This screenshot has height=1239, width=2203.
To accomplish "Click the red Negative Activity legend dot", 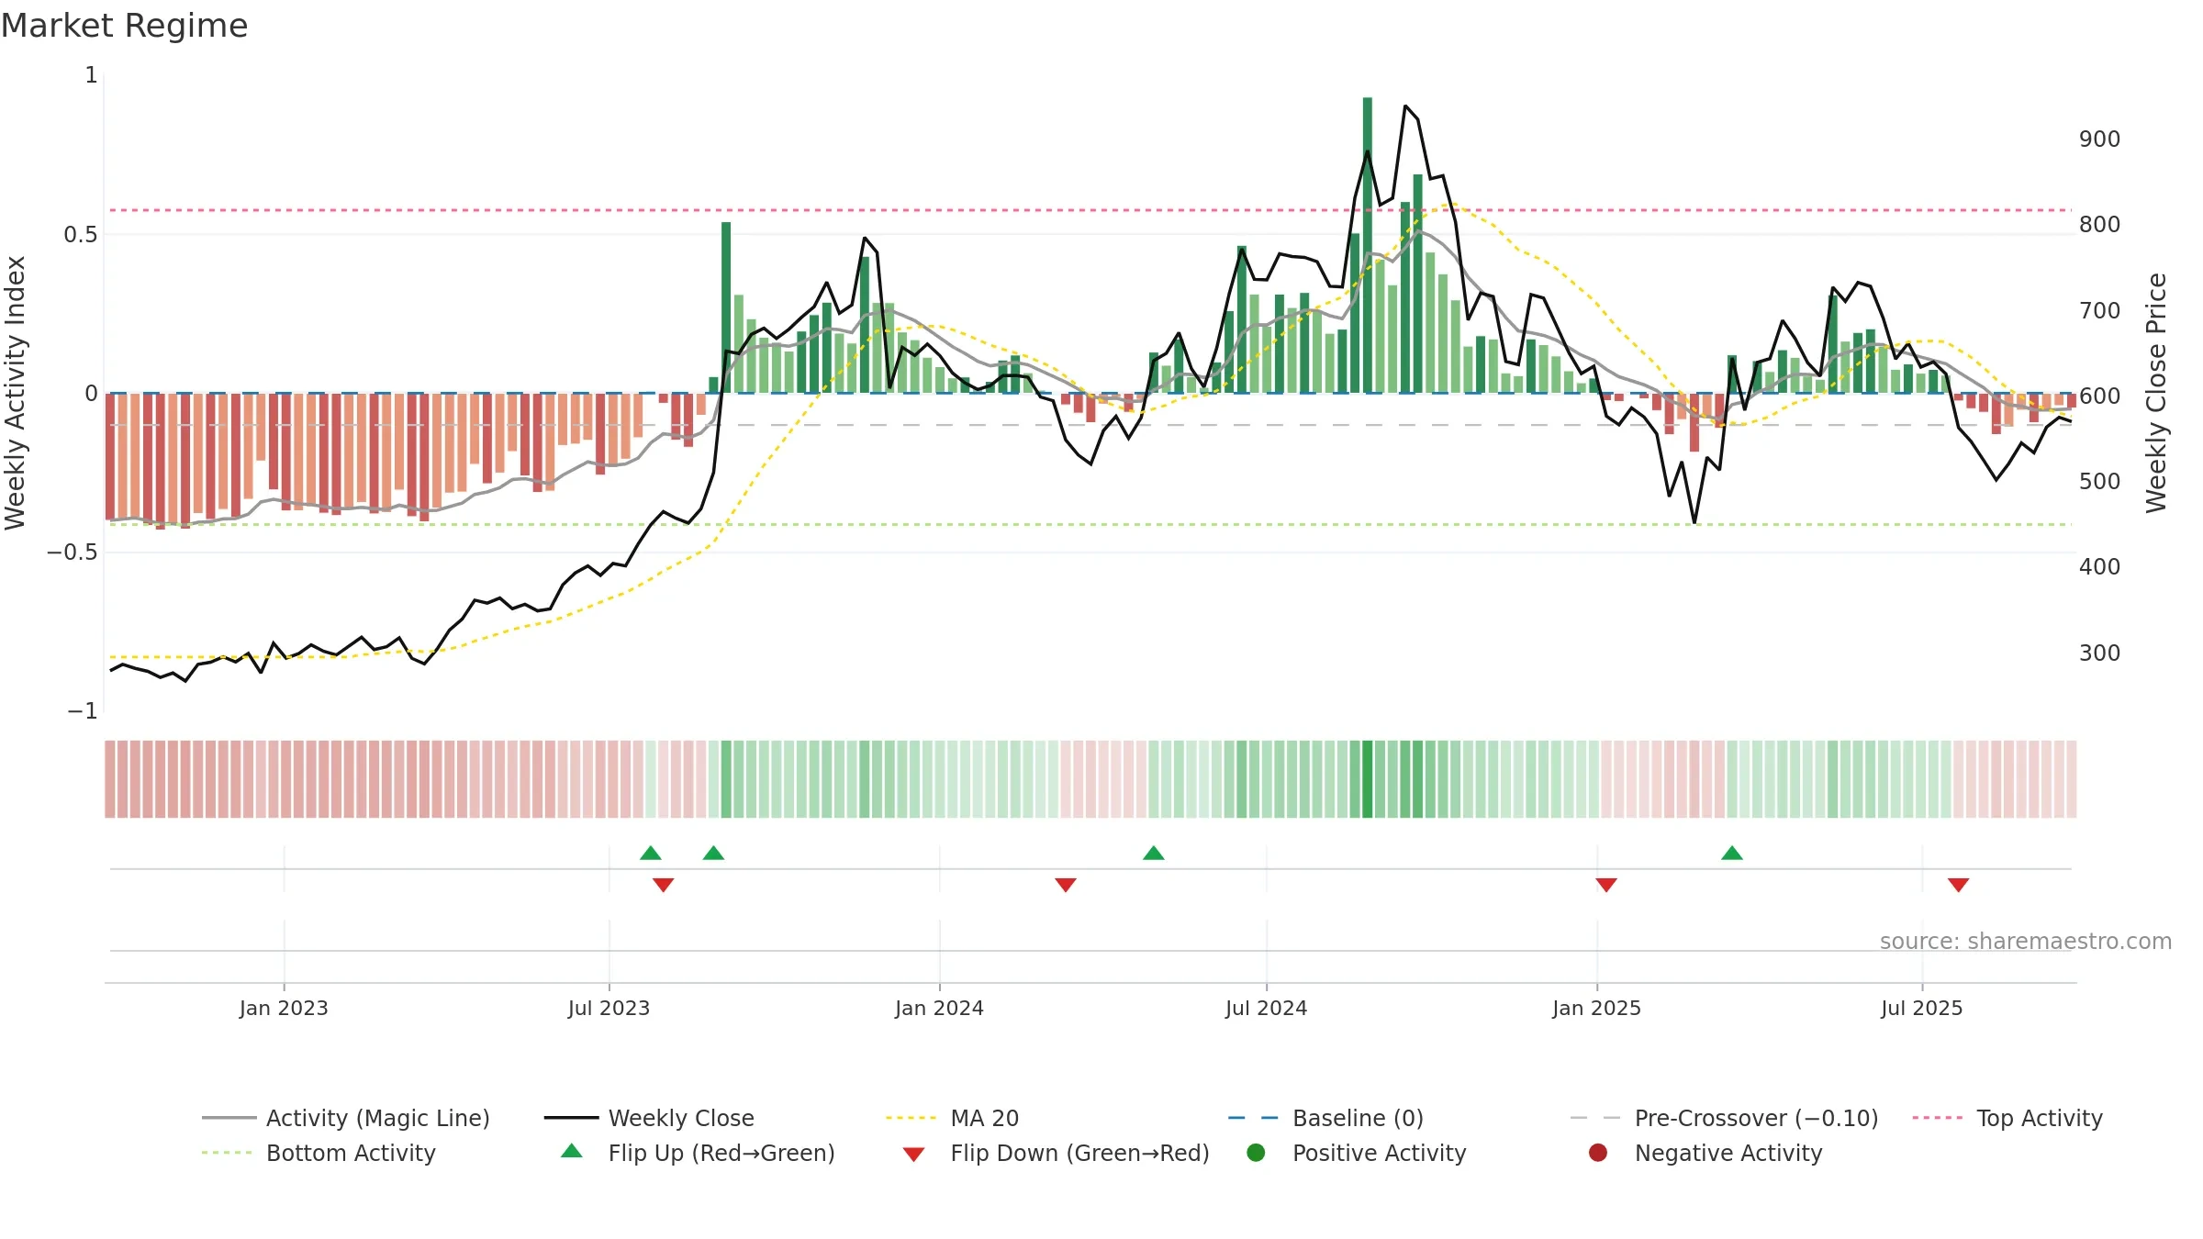I will [1598, 1153].
